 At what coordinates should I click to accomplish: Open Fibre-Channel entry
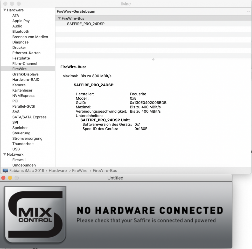pyautogui.click(x=25, y=64)
